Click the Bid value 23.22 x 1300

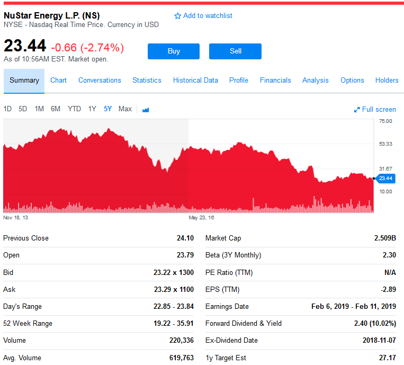click(x=174, y=273)
